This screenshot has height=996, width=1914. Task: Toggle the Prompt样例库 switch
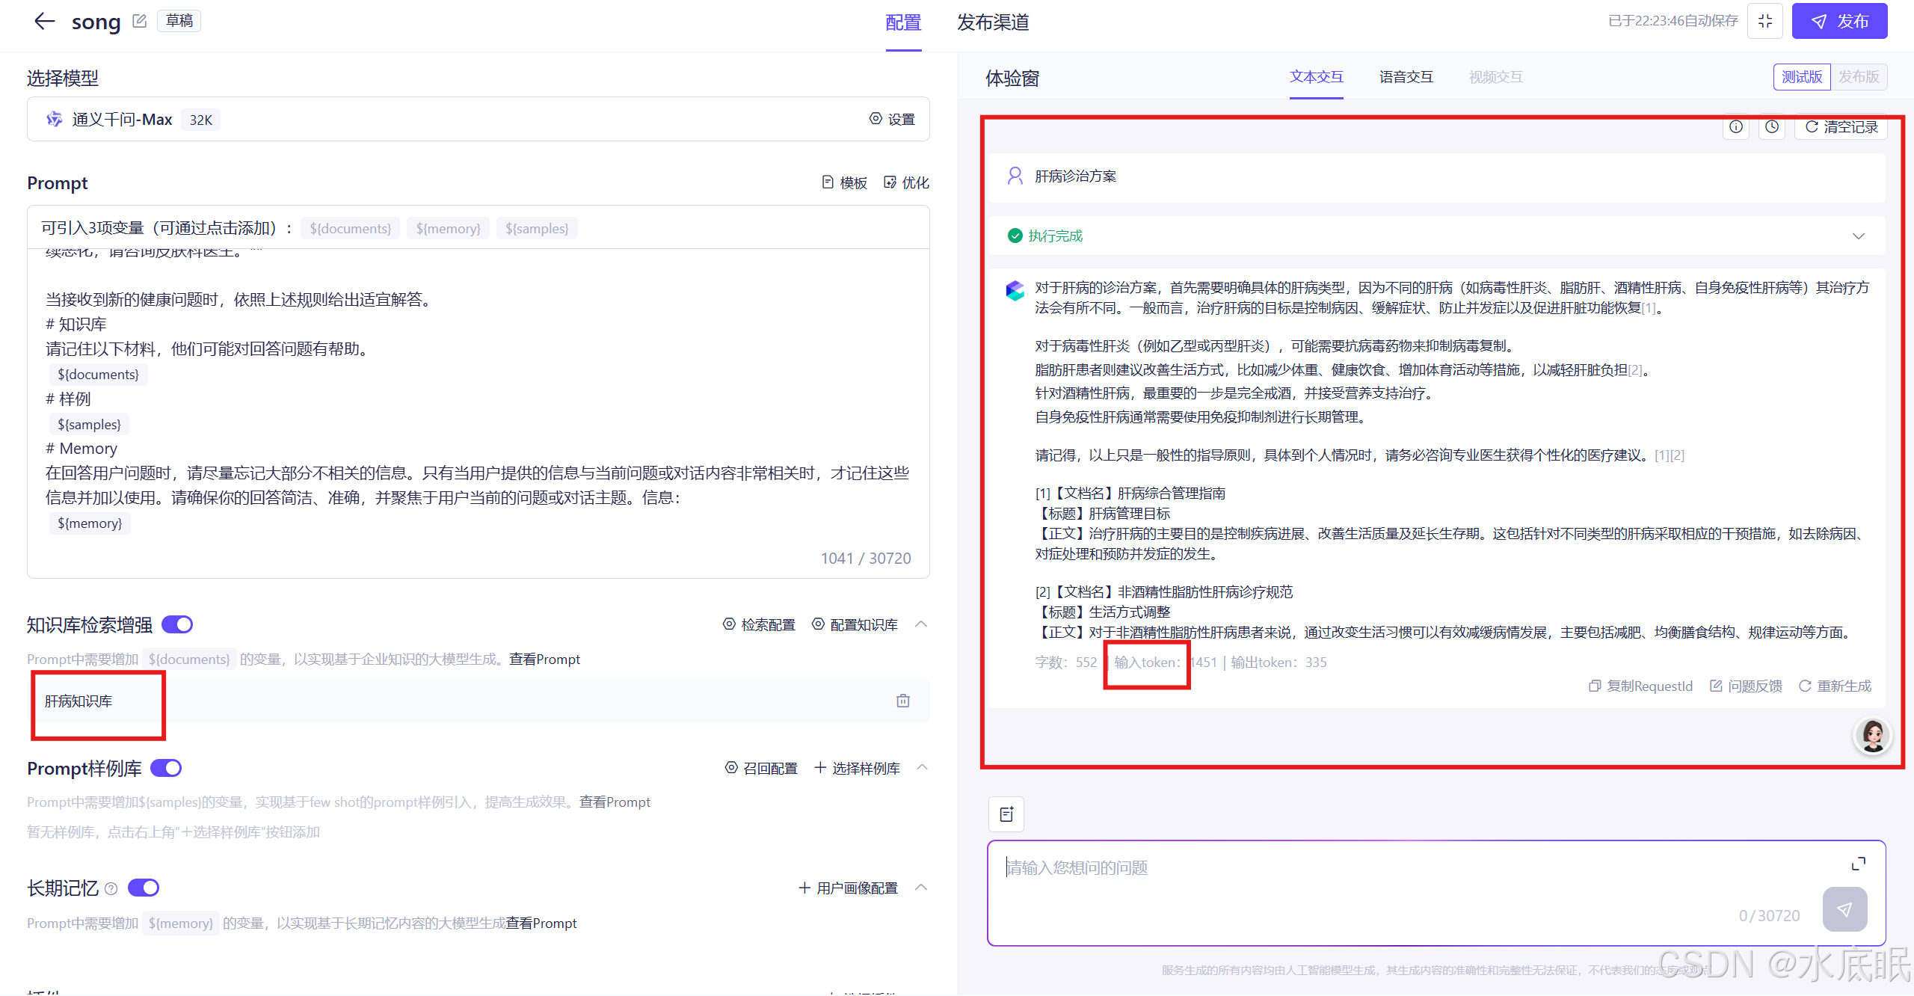(x=166, y=768)
